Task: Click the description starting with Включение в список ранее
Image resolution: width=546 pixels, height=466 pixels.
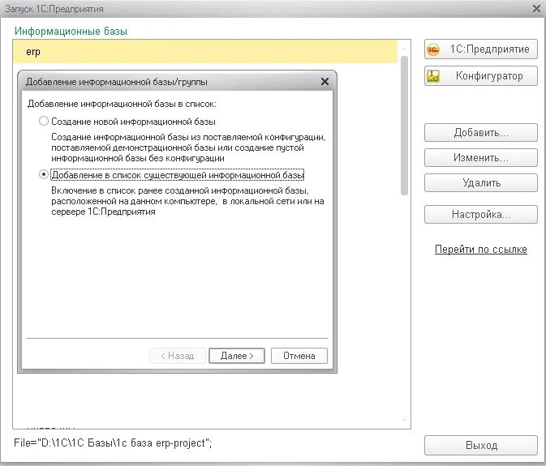Action: coord(187,201)
